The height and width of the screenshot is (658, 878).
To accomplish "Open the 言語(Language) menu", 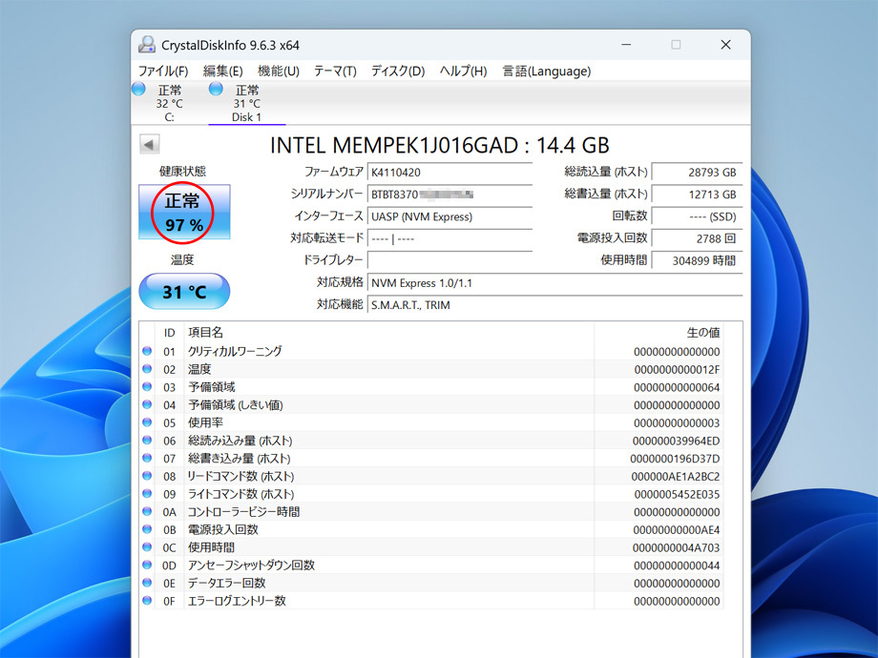I will click(x=546, y=72).
